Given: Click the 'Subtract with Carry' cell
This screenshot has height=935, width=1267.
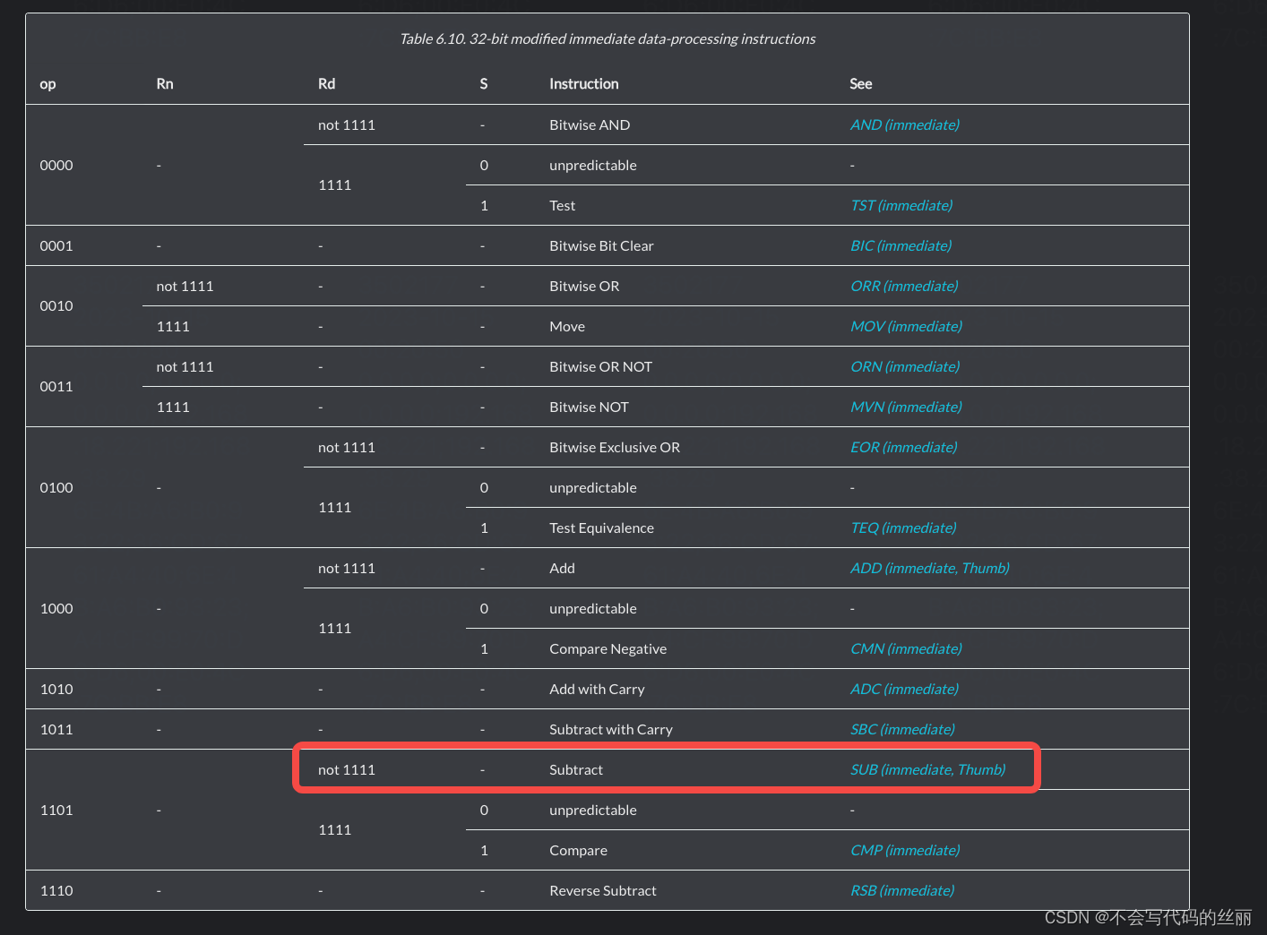Looking at the screenshot, I should [611, 730].
